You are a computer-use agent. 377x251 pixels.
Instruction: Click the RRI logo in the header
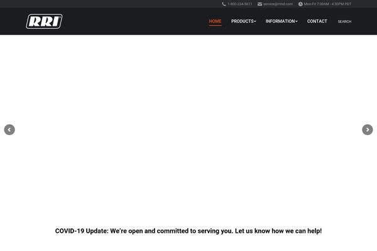44,21
